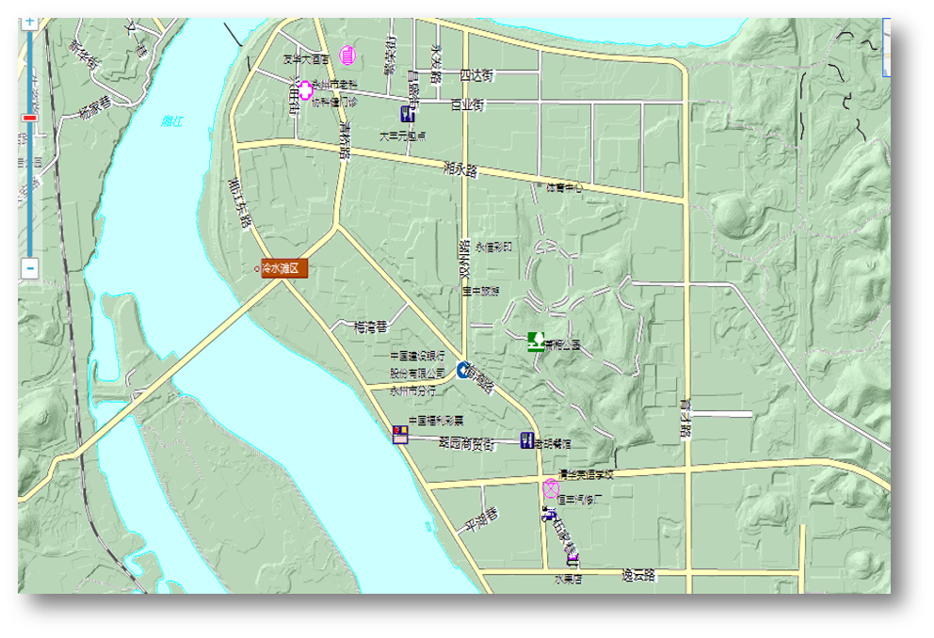Click the pink hotel icon near 友华大酒店
This screenshot has width=934, height=638.
point(347,56)
